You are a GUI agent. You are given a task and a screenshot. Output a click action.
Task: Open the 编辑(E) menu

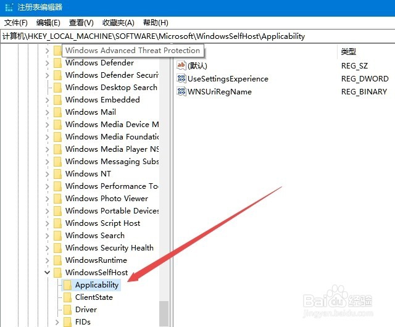(x=48, y=23)
